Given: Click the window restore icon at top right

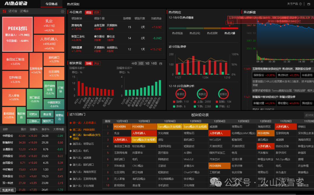Looking at the screenshot, I should click(x=308, y=4).
